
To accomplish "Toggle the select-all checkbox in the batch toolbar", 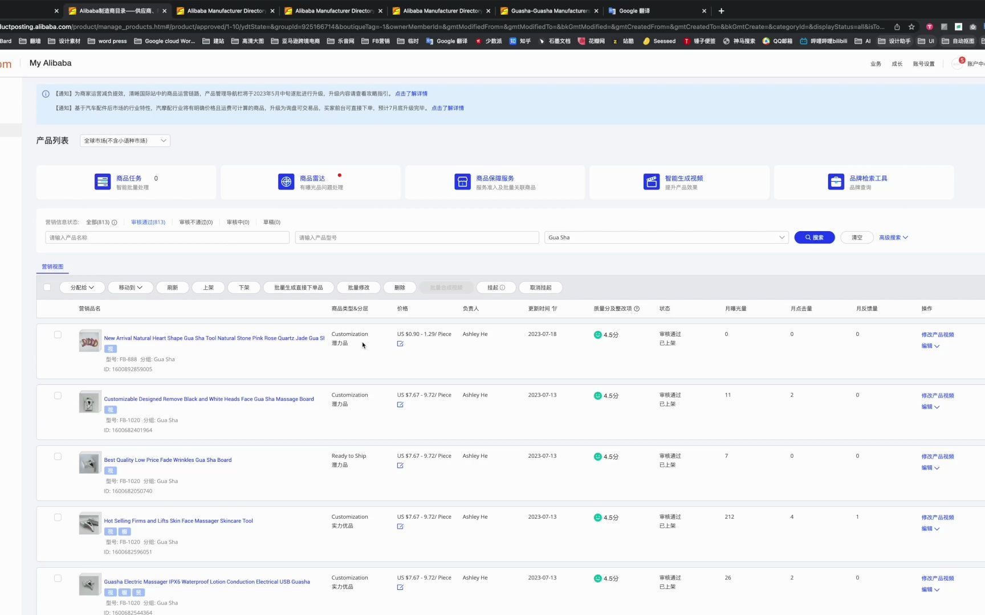I will 47,288.
